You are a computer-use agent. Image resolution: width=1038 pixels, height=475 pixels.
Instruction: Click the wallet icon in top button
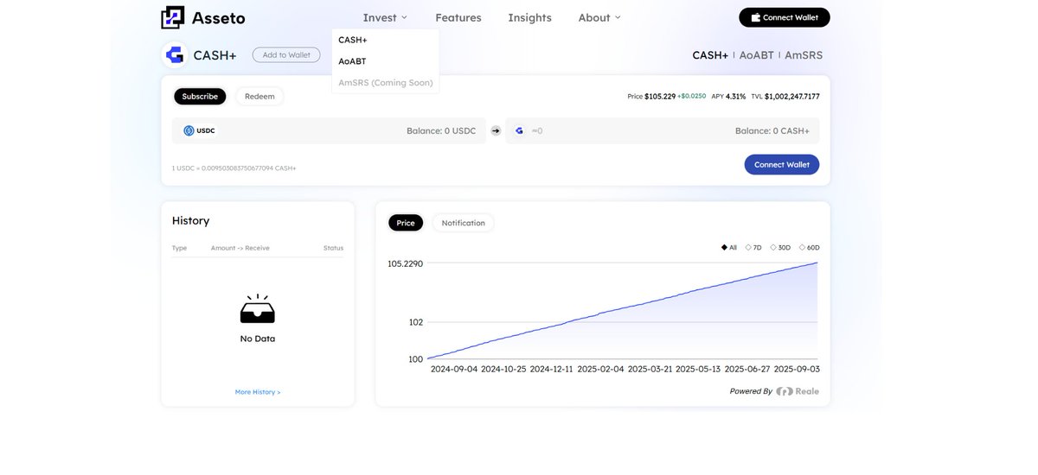pyautogui.click(x=756, y=17)
